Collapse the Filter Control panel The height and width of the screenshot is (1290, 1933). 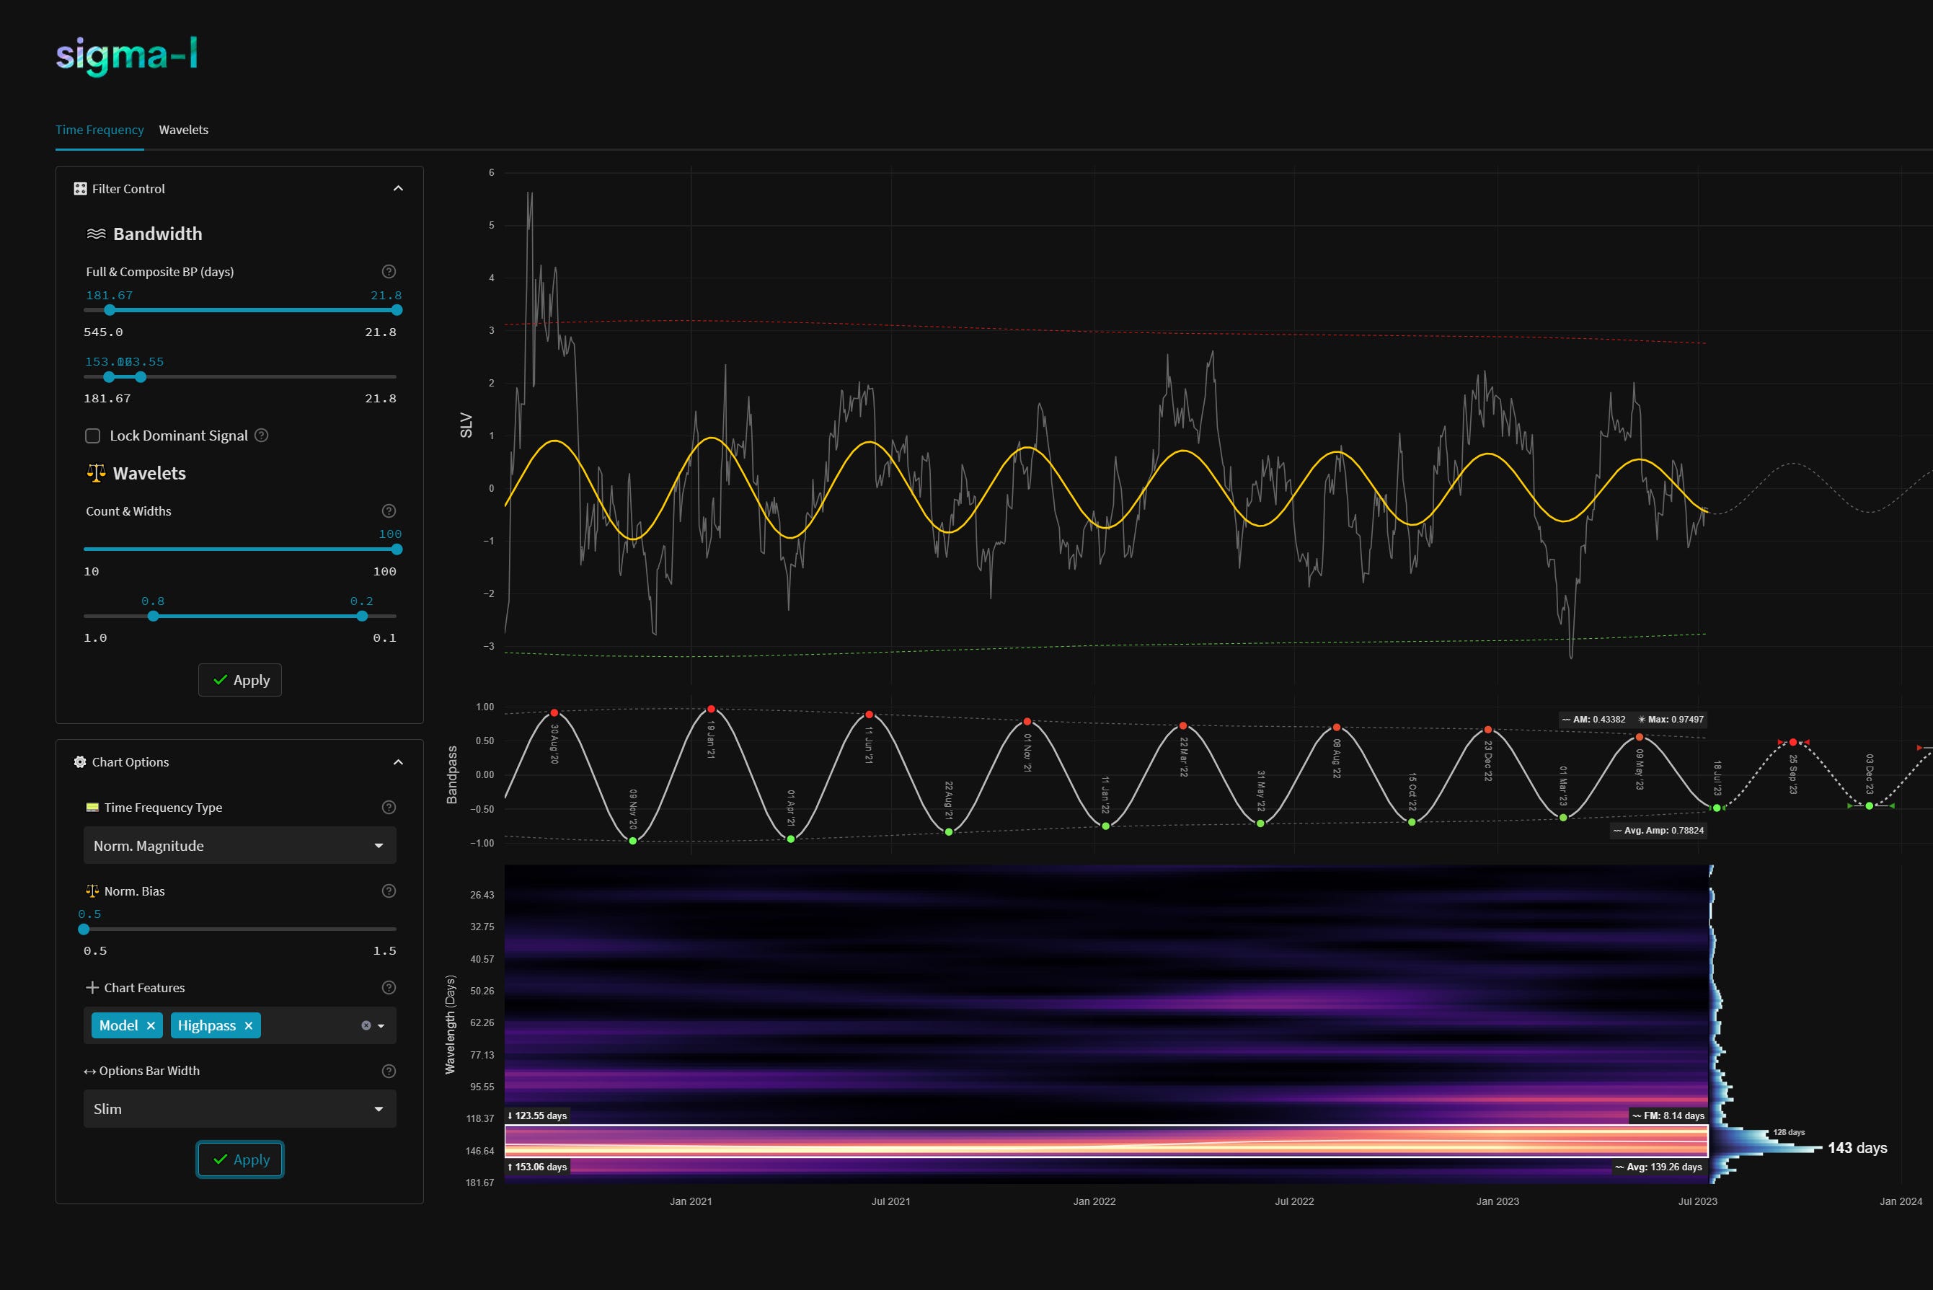click(398, 188)
